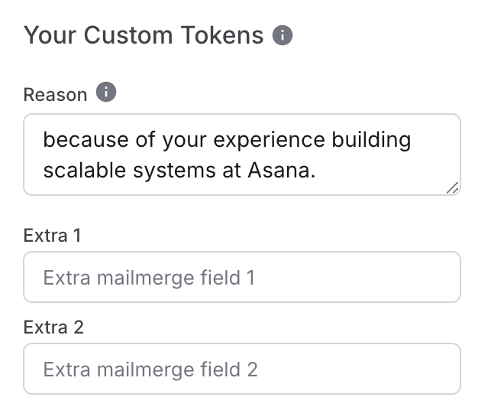This screenshot has width=478, height=407.
Task: Click the Reason field label
Action: [55, 95]
